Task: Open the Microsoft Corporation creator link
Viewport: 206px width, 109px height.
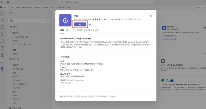Action: tap(75, 80)
